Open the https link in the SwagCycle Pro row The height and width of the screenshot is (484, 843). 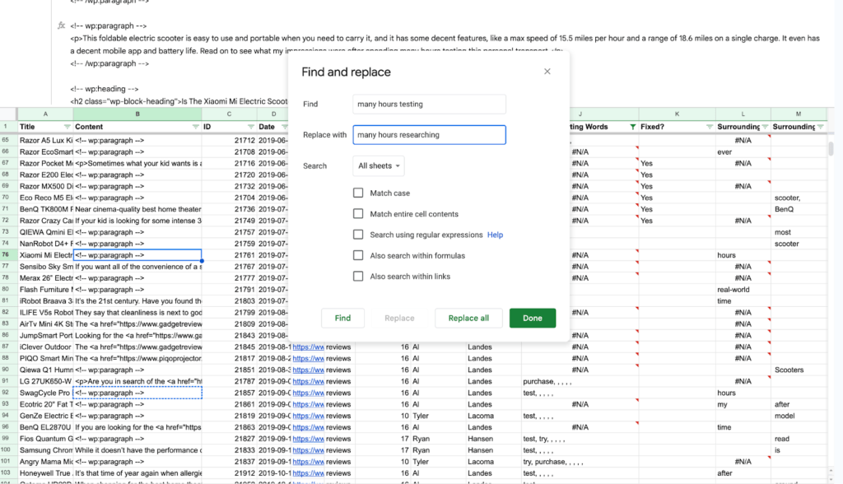click(x=308, y=393)
